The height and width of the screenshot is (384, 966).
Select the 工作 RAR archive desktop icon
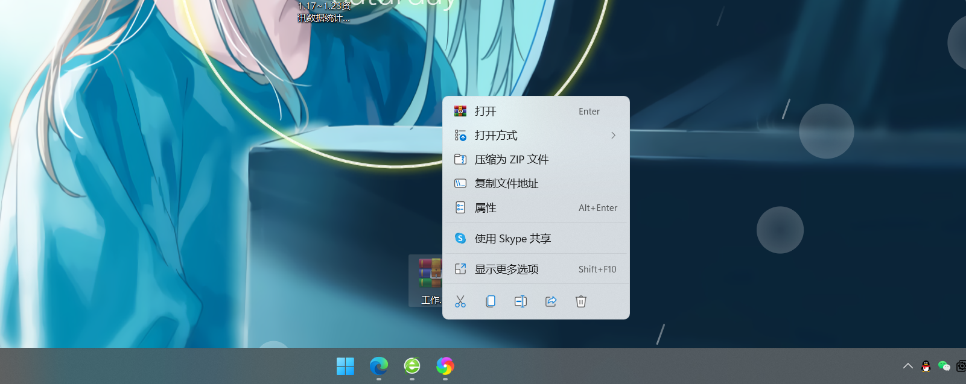[426, 280]
